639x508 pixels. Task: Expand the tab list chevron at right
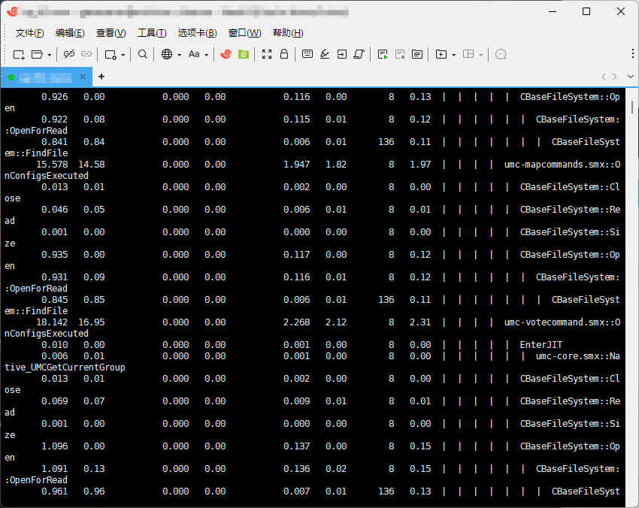tap(628, 77)
